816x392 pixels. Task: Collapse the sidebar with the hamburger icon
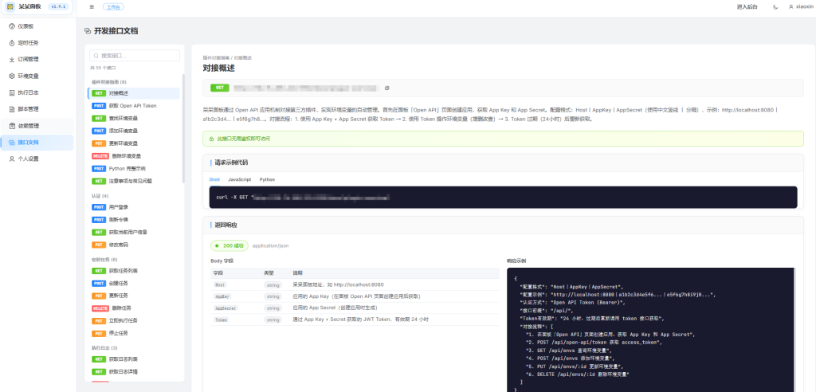pos(92,6)
